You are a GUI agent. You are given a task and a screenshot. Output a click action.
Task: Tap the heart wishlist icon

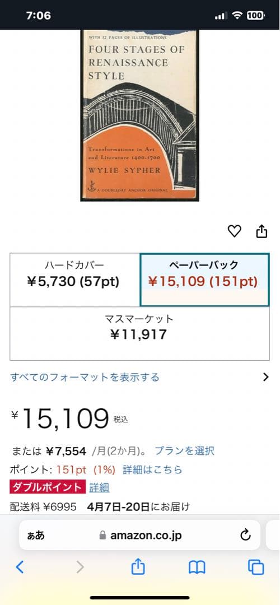[x=234, y=231]
